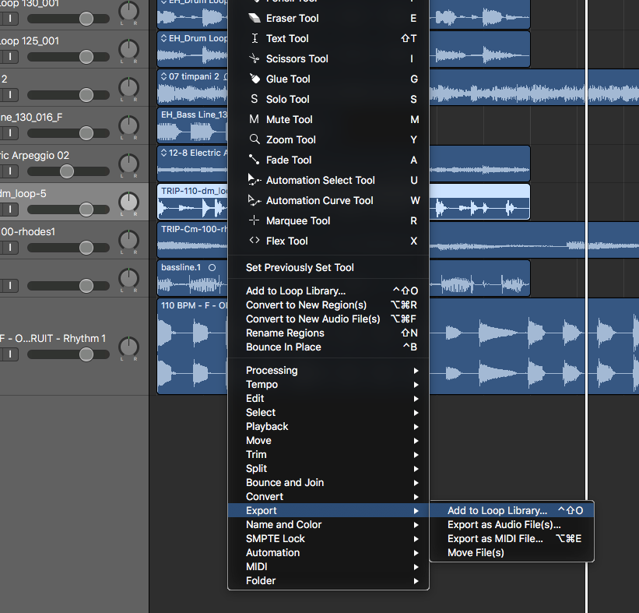Choose the Glue Tool
This screenshot has width=639, height=613.
pyautogui.click(x=288, y=79)
